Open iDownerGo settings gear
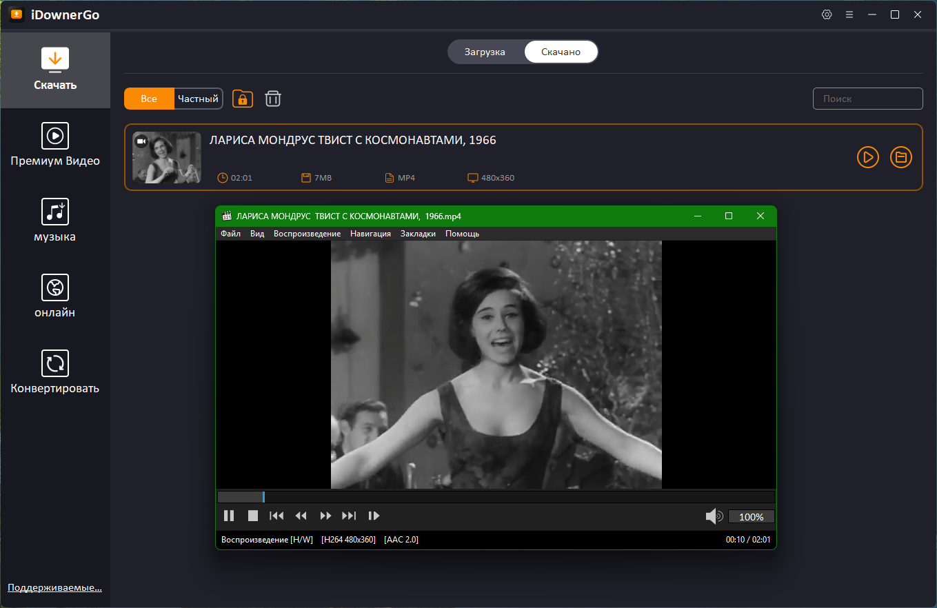Image resolution: width=937 pixels, height=608 pixels. tap(827, 14)
